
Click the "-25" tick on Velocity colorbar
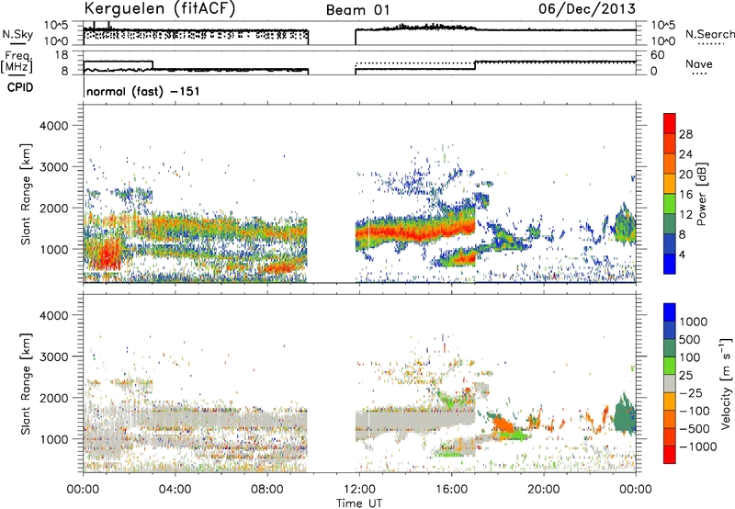(691, 392)
